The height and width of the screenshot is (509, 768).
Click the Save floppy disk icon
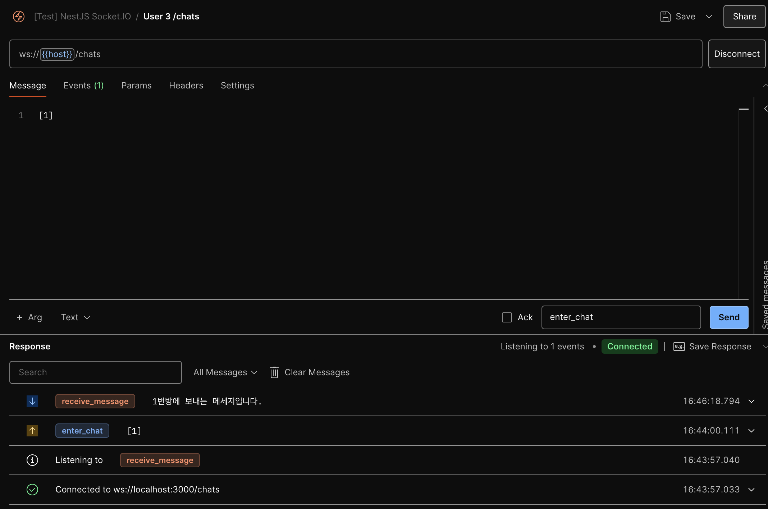pyautogui.click(x=665, y=17)
